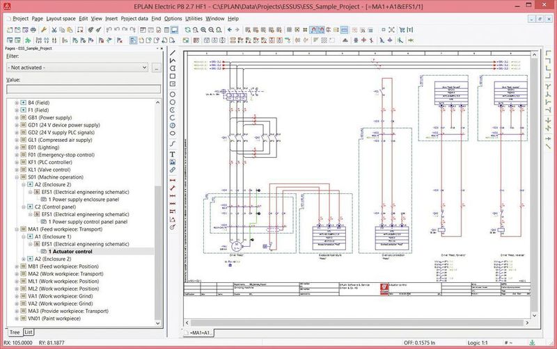Expand the VN01 (Paint workpiece) node
The width and height of the screenshot is (557, 349).
(17, 318)
